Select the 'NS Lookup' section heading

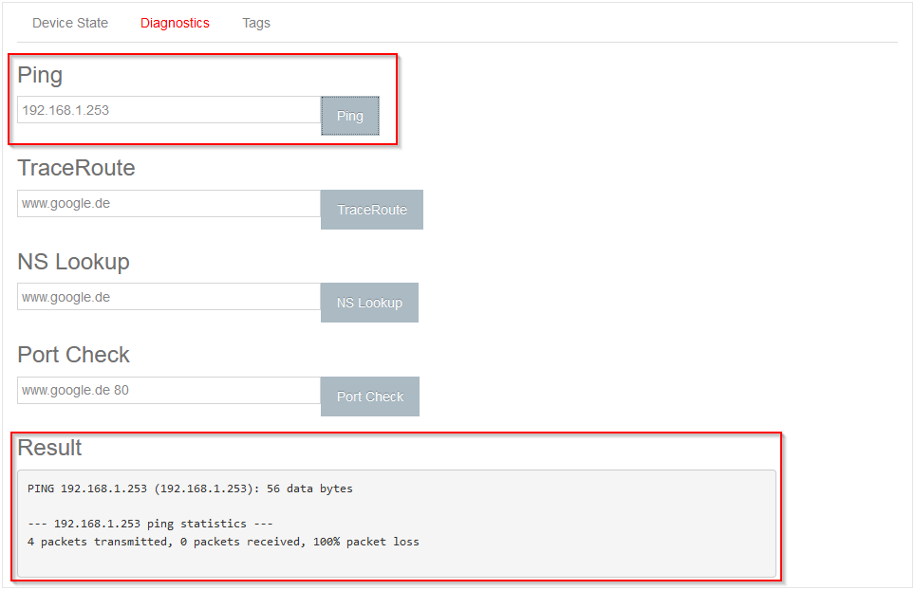click(x=73, y=262)
